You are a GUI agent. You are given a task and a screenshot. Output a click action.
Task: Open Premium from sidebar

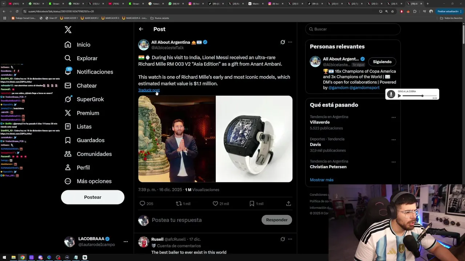(81, 113)
